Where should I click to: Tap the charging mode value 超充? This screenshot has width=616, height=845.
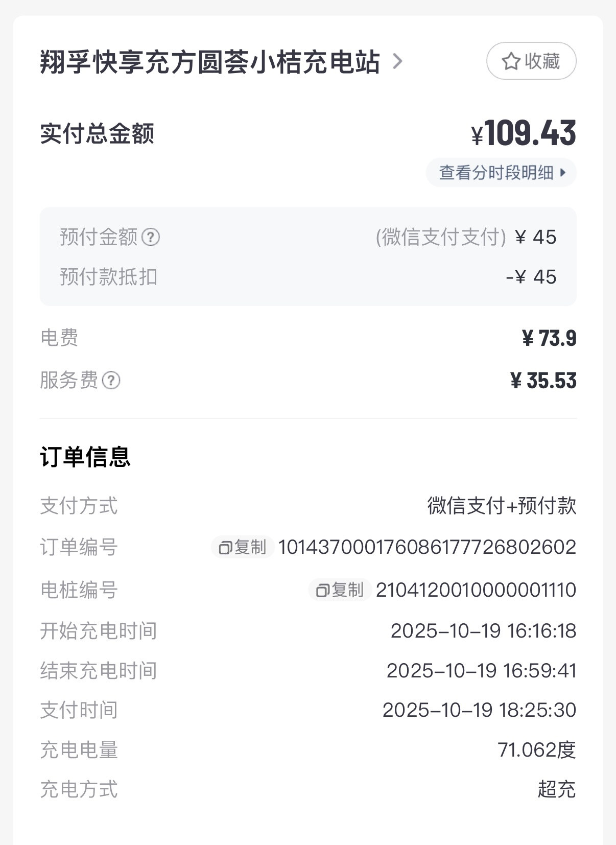[x=556, y=789]
